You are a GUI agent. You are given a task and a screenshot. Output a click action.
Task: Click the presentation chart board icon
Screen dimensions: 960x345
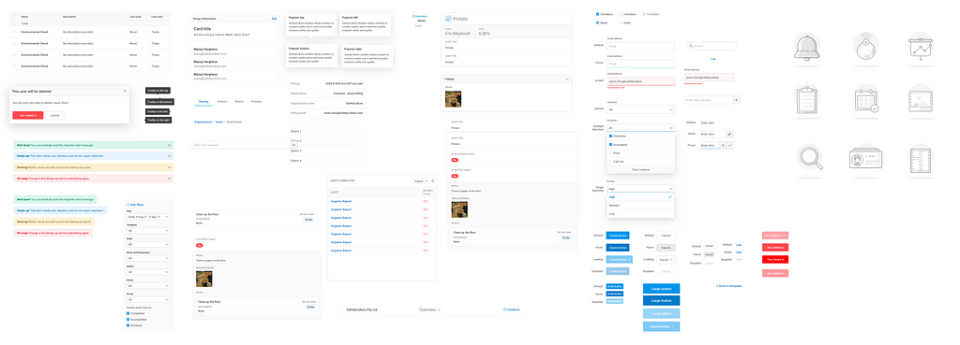click(x=921, y=48)
